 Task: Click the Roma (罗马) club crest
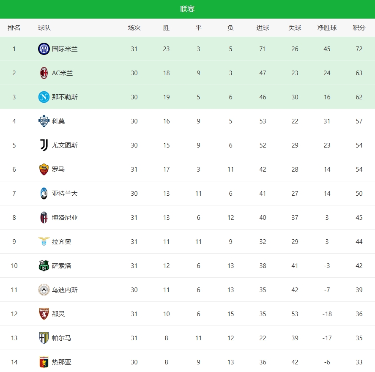44,170
